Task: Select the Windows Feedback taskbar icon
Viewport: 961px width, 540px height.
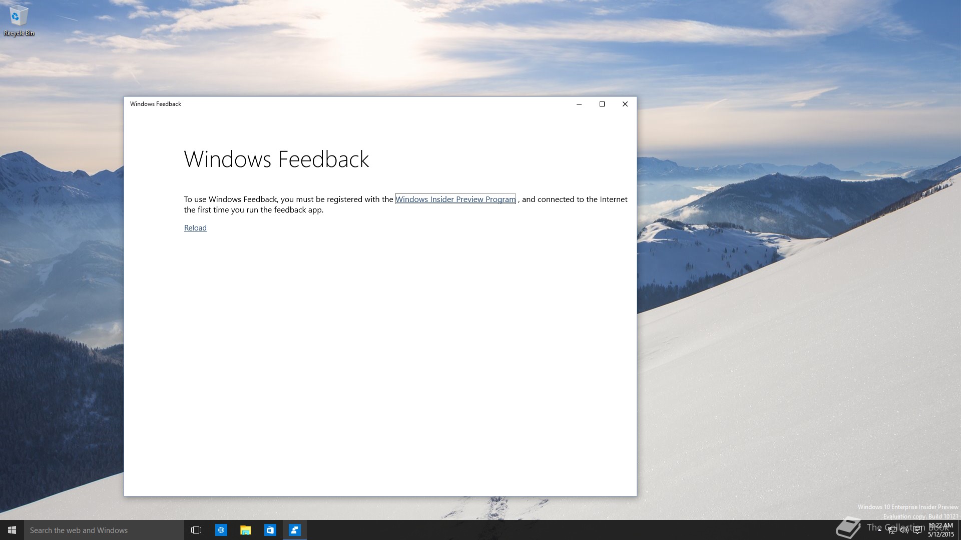Action: tap(294, 530)
